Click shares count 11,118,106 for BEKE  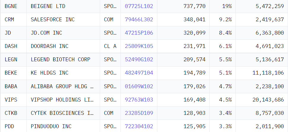268,73
